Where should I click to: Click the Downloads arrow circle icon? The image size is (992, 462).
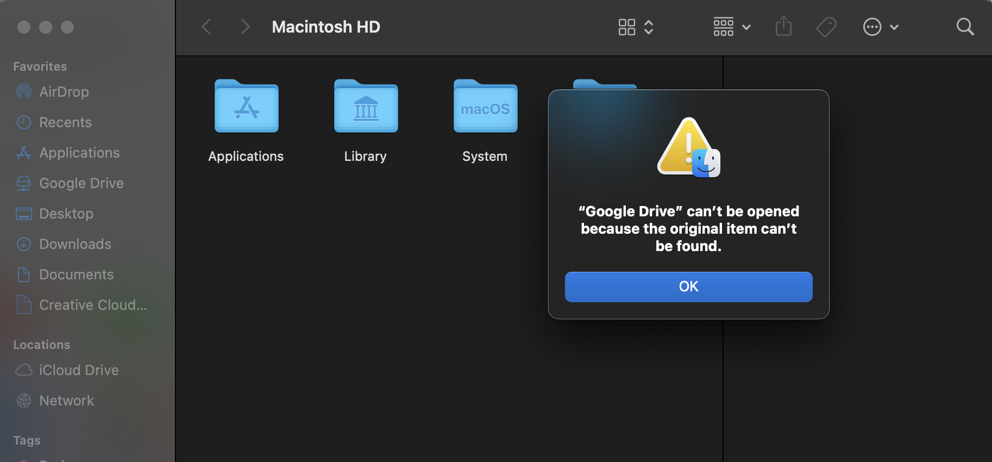(x=24, y=244)
